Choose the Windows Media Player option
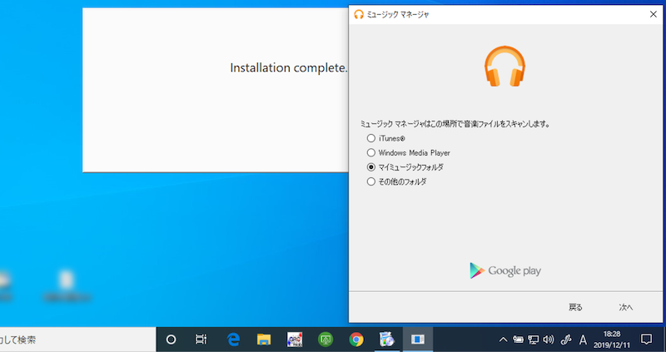Screen dimensions: 666x352 (371, 153)
